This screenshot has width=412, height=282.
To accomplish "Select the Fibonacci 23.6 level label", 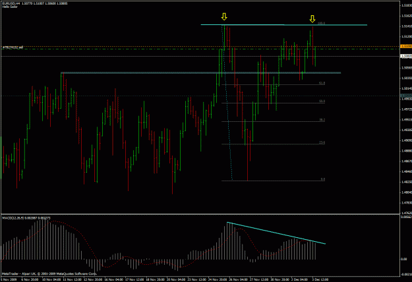I will click(322, 142).
